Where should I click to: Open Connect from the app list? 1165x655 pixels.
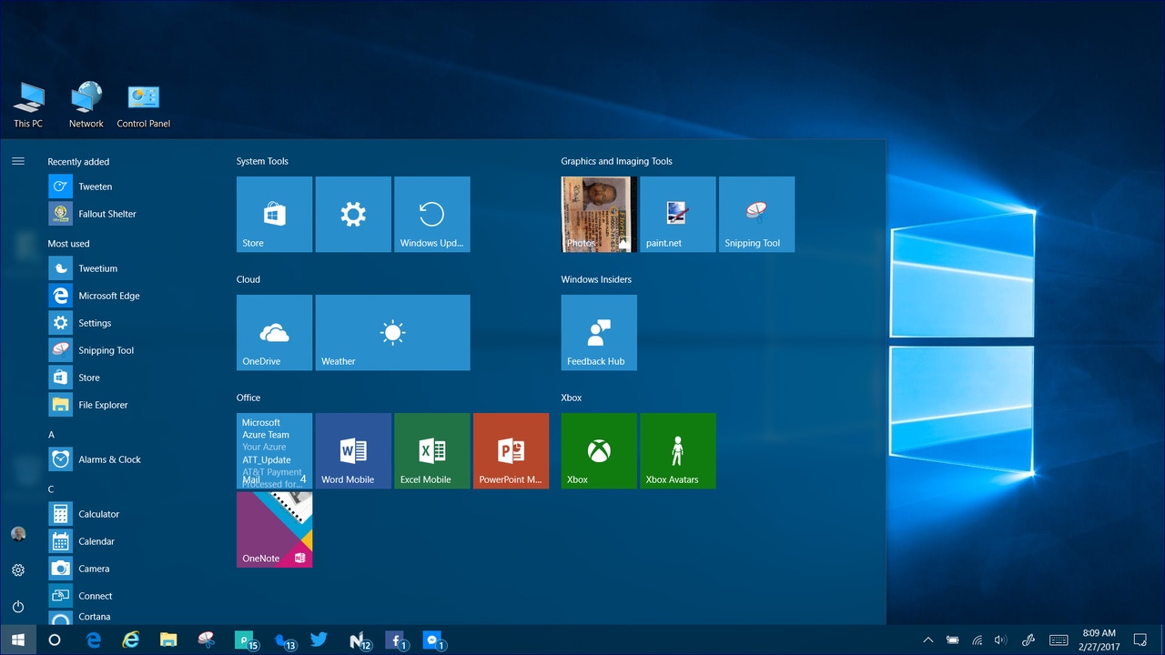[x=127, y=596]
